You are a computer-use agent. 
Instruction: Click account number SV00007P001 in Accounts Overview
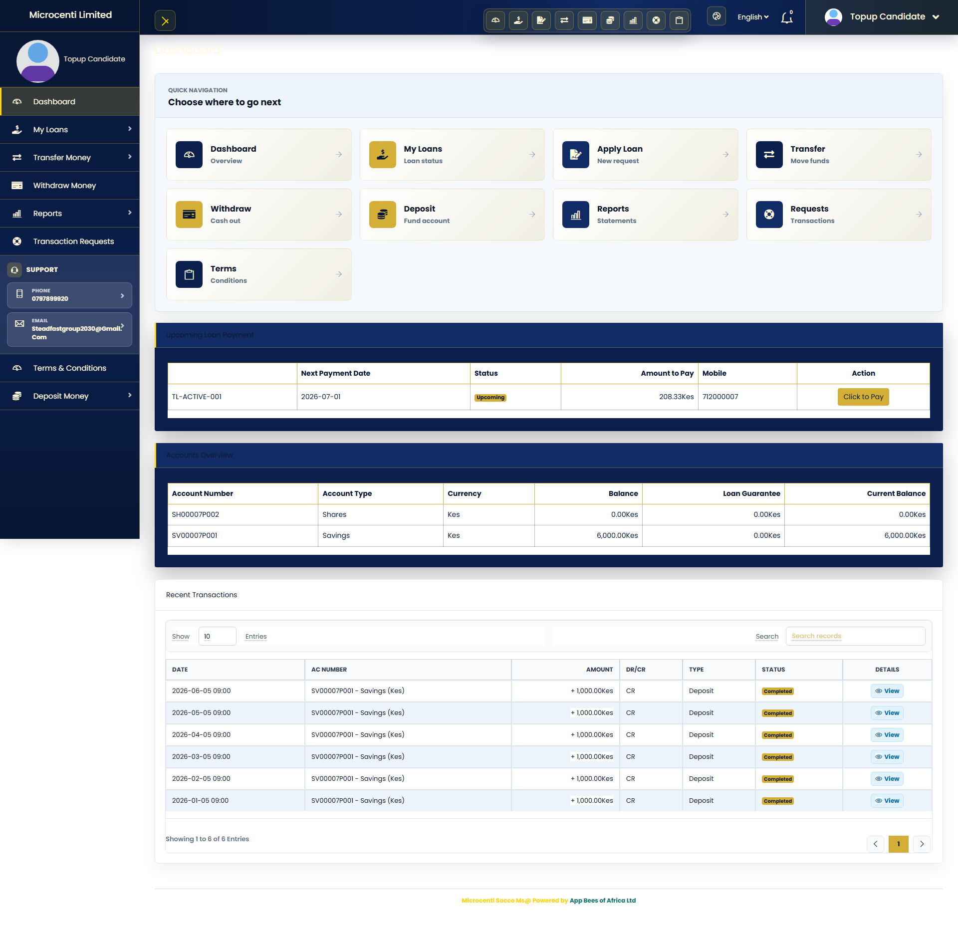tap(195, 536)
